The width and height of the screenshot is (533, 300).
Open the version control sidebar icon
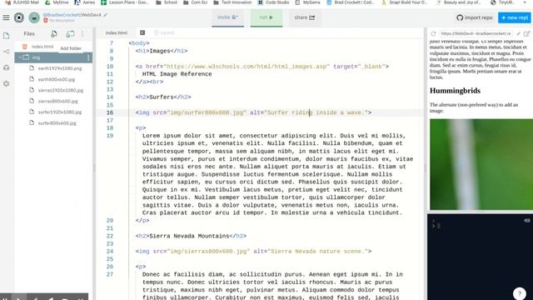(6, 52)
